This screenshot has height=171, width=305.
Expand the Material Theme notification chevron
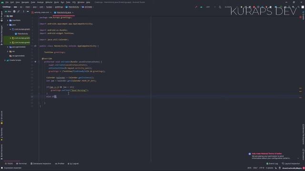pyautogui.click(x=298, y=158)
